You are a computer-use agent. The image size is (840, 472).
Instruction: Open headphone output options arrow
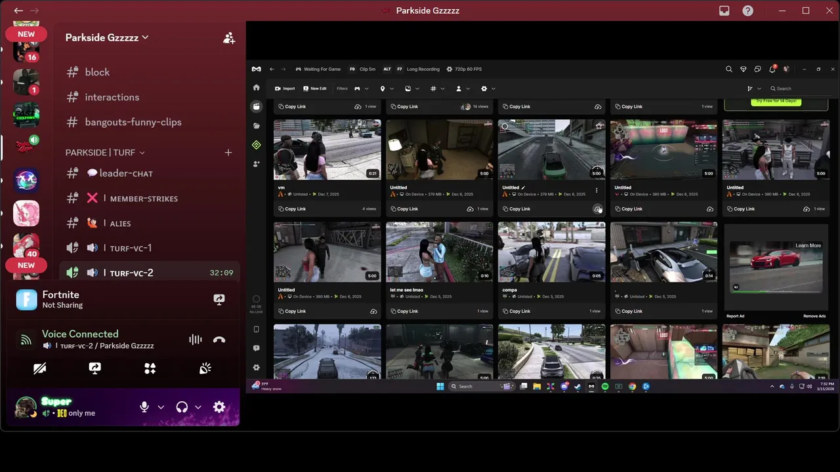(198, 407)
